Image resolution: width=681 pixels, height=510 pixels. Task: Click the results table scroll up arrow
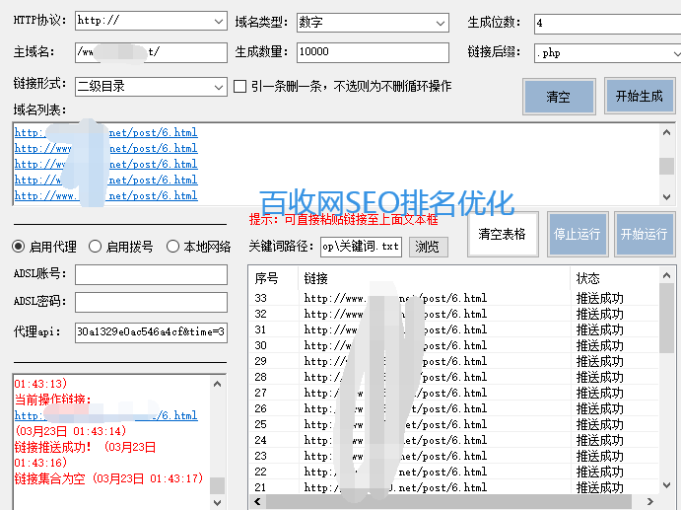[666, 275]
